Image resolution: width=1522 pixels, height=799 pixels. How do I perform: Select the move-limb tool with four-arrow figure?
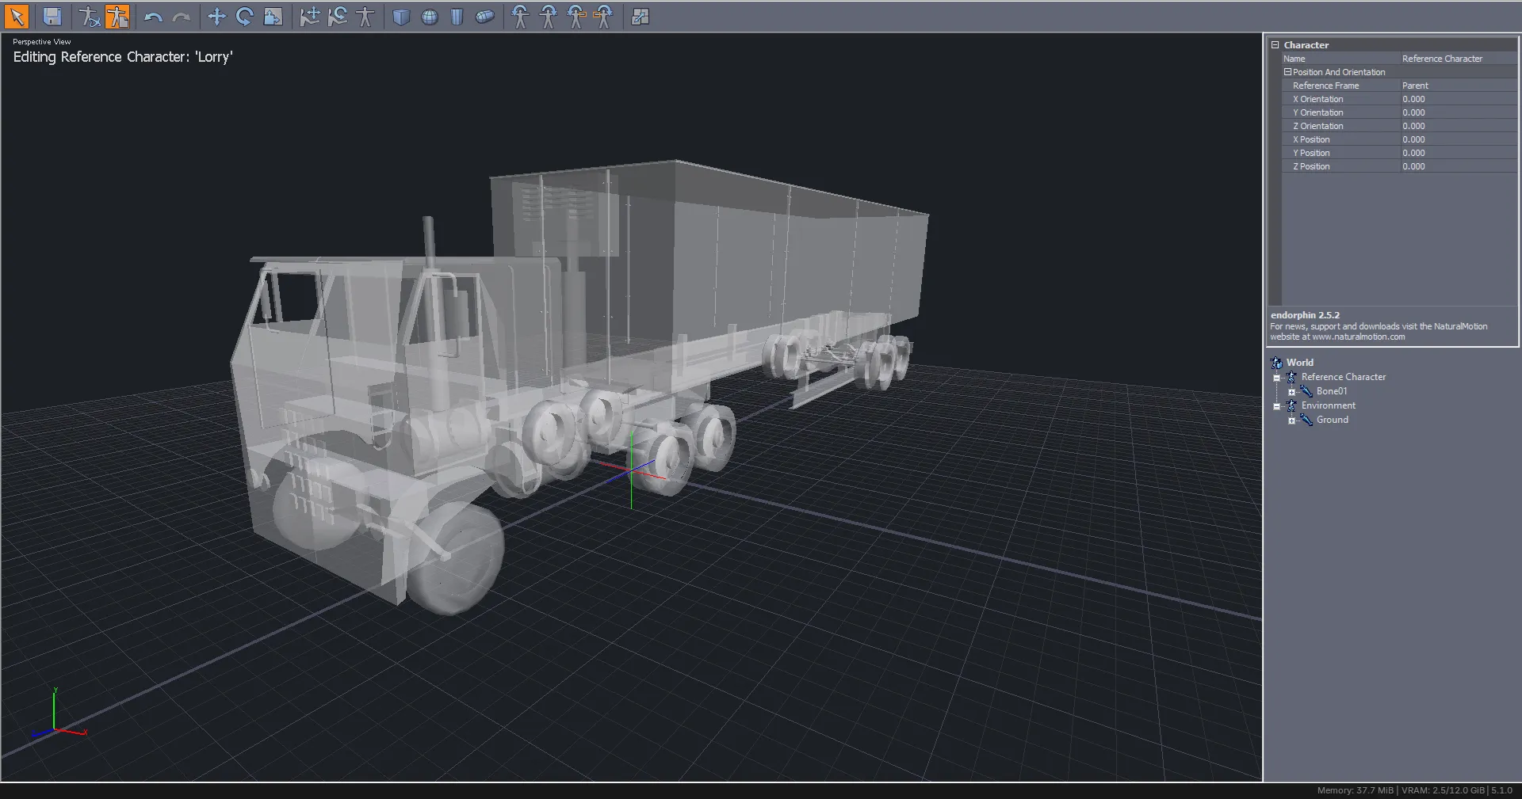310,17
